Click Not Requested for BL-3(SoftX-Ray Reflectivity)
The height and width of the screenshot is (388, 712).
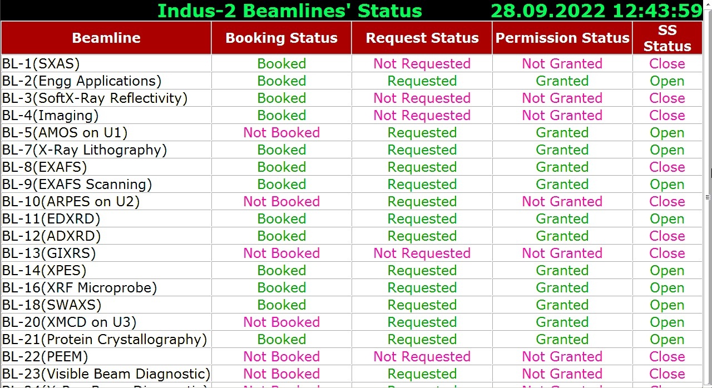[x=422, y=98]
